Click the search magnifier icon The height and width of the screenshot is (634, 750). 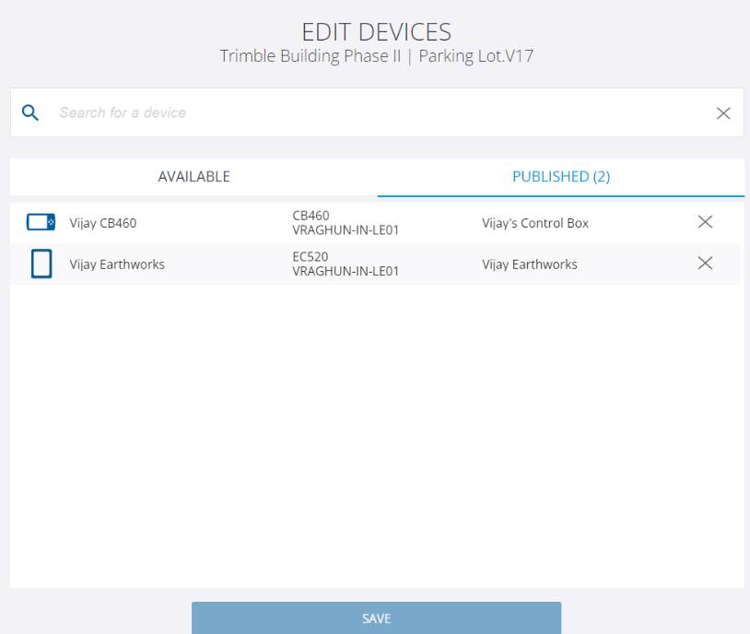(x=30, y=112)
